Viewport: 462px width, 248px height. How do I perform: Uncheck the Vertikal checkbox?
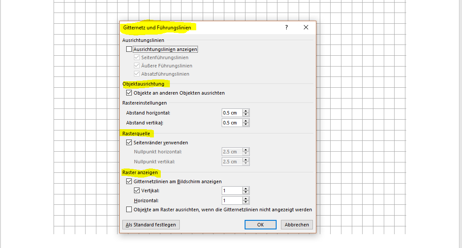pyautogui.click(x=137, y=191)
